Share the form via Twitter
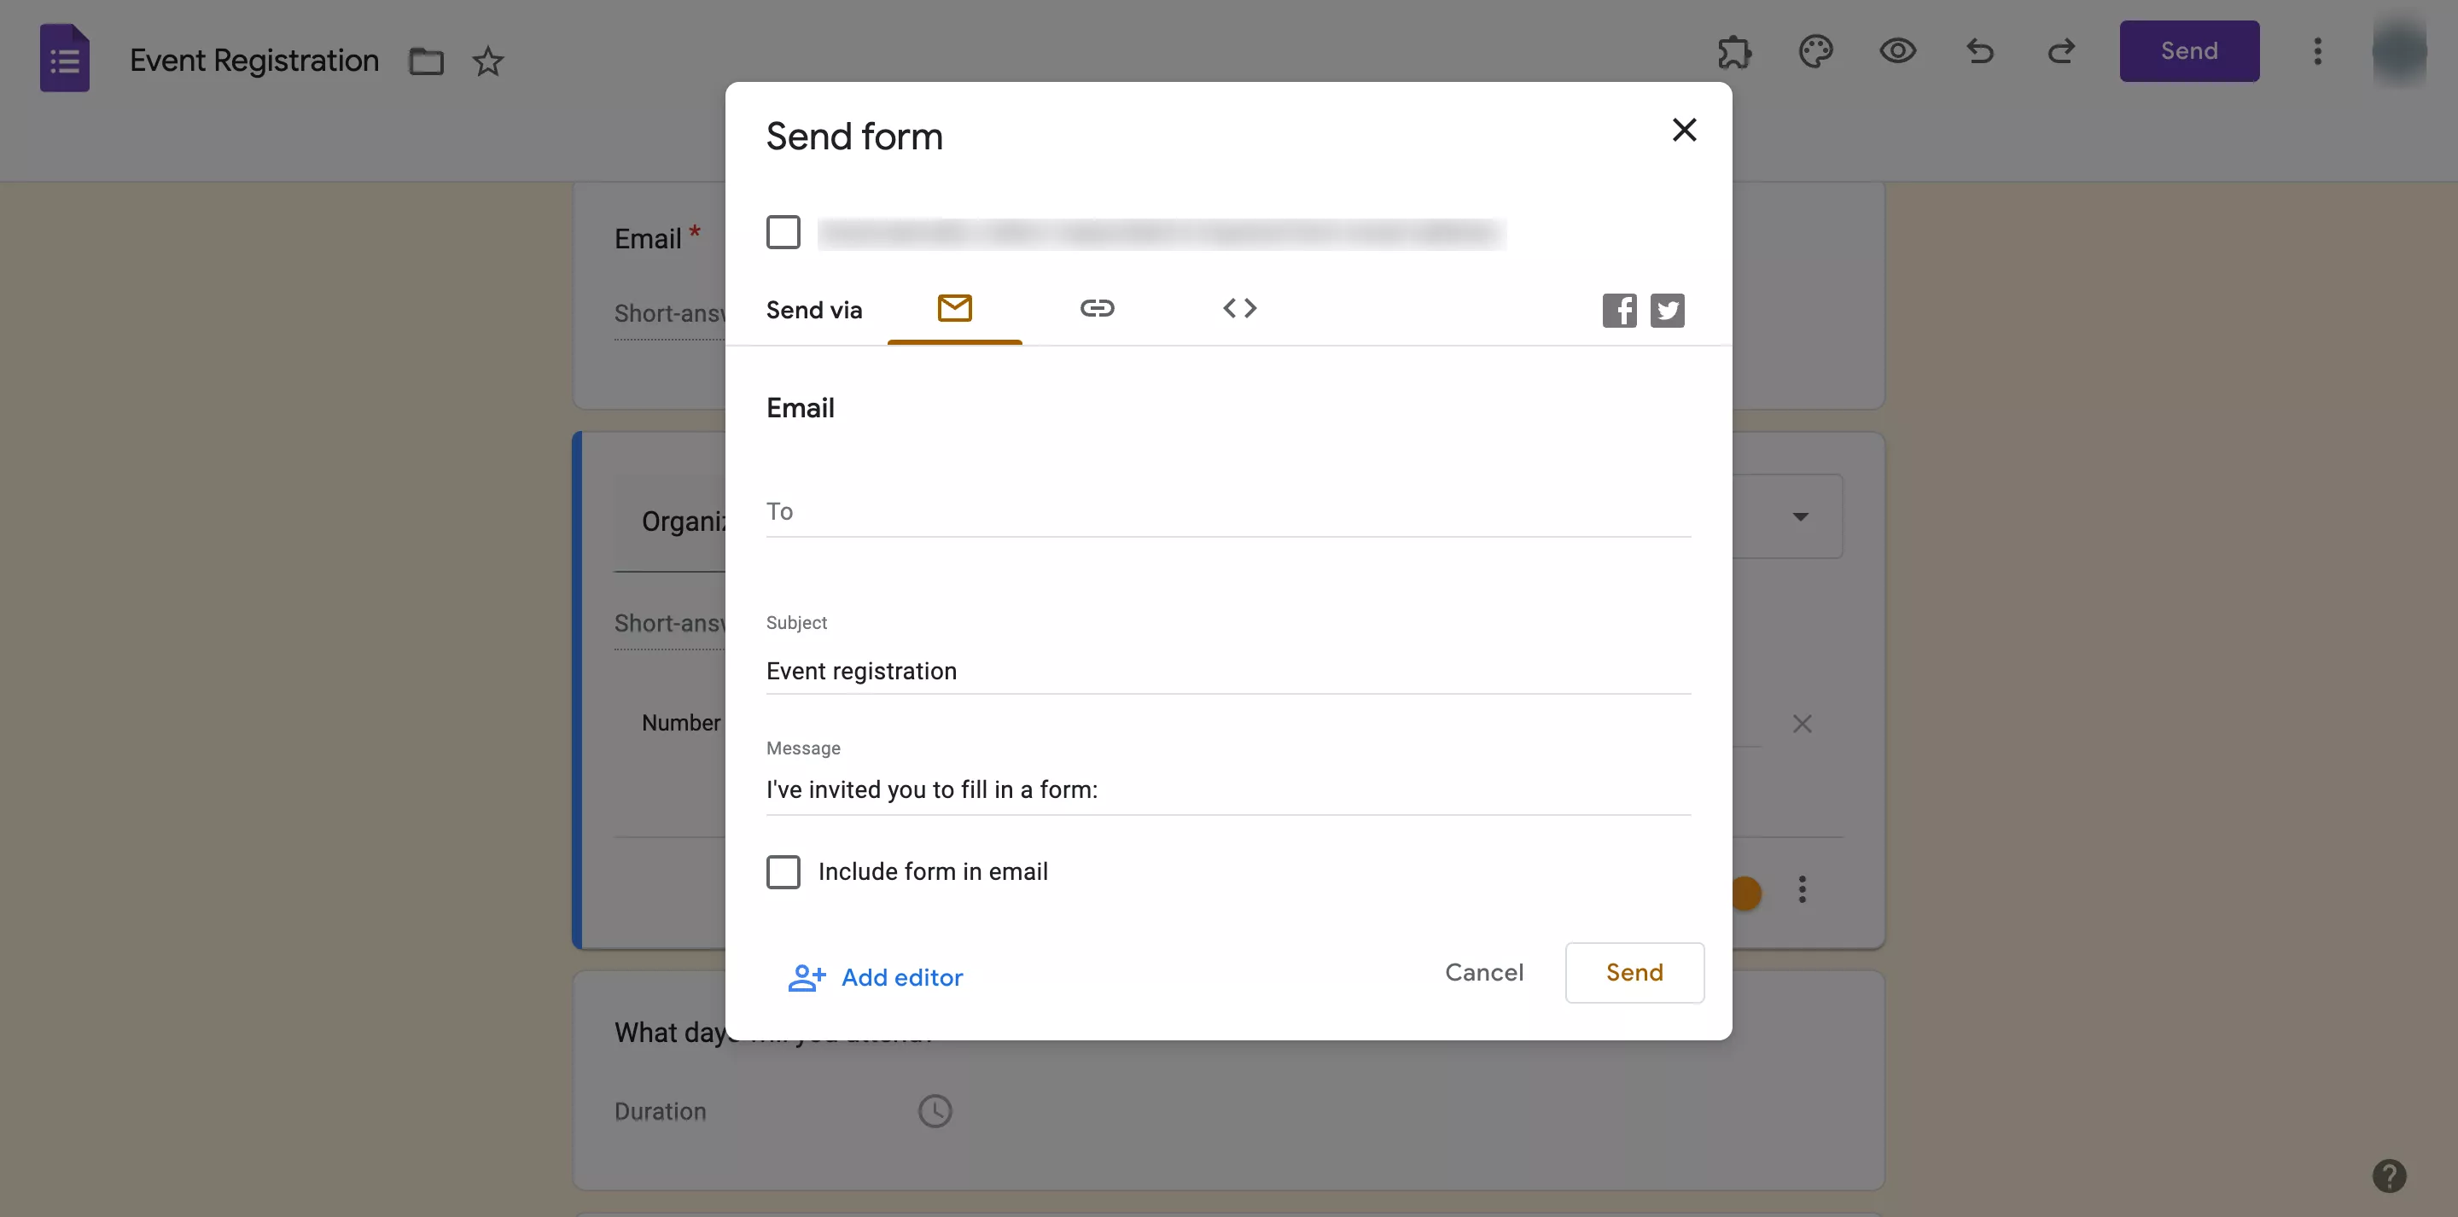Viewport: 2458px width, 1217px height. 1667,310
